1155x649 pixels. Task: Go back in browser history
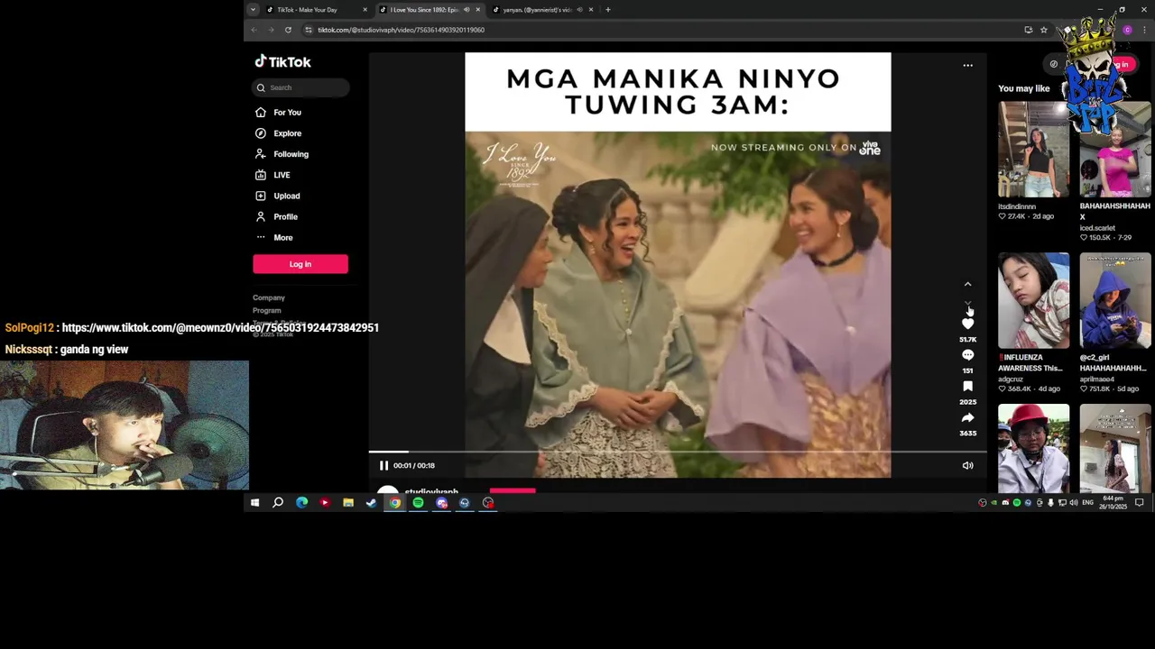[254, 30]
